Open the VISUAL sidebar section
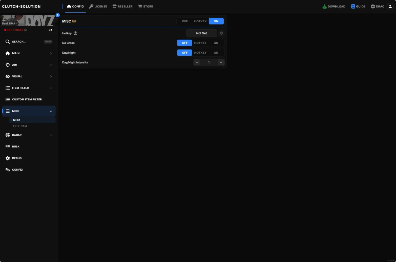This screenshot has height=262, width=396. [x=29, y=76]
